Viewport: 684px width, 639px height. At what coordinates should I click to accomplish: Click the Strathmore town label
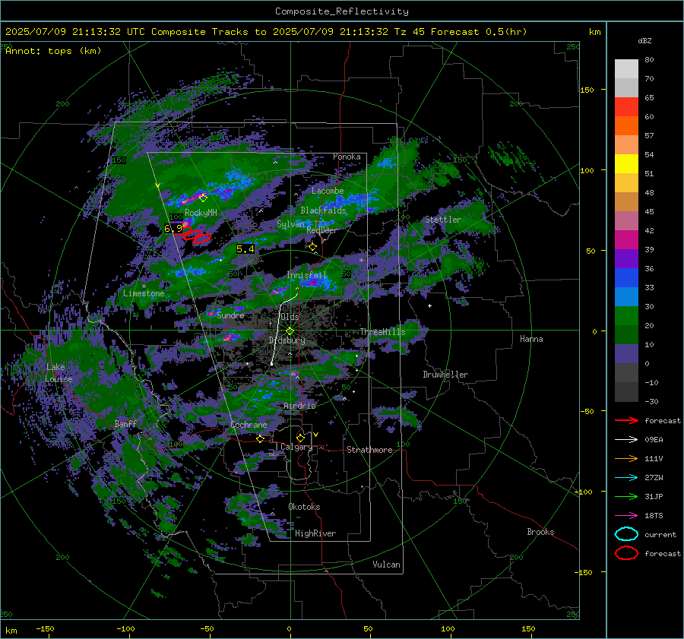pos(369,450)
